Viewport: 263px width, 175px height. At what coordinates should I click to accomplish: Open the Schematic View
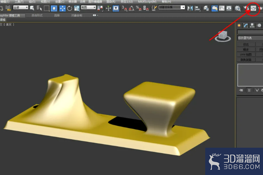(x=229, y=8)
